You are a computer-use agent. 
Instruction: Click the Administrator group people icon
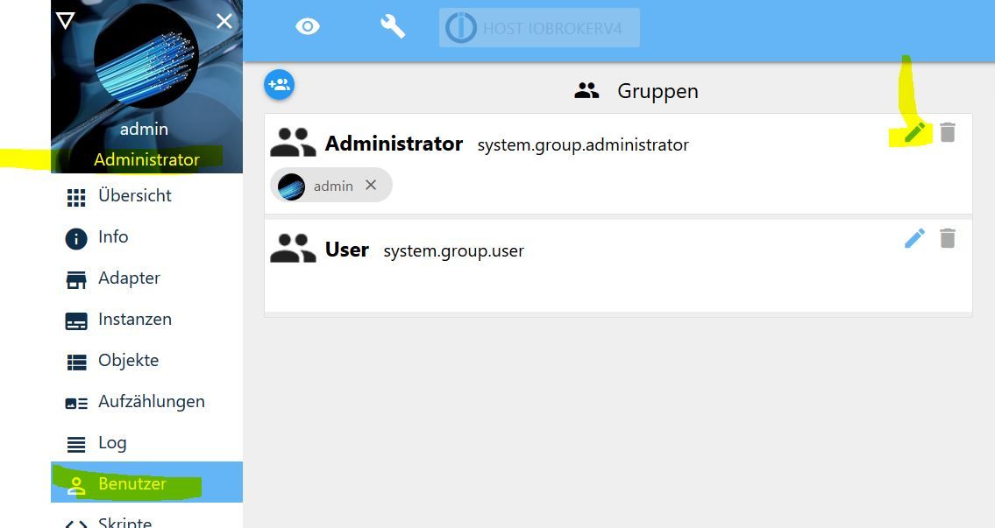(x=293, y=143)
